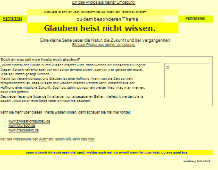Click line 'Wenn sie mehr über dieses Thema wissen wollen'

[x=65, y=112]
